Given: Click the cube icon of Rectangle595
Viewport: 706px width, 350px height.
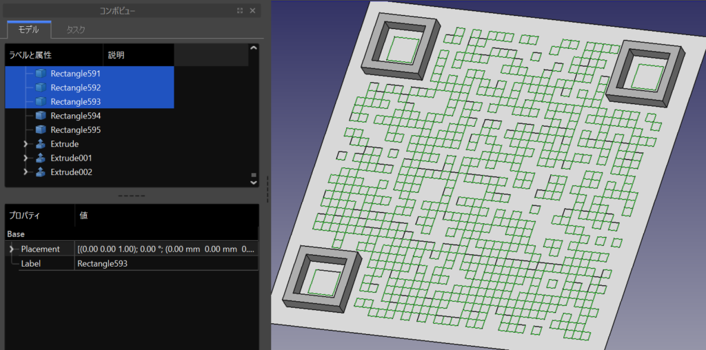Looking at the screenshot, I should (41, 130).
